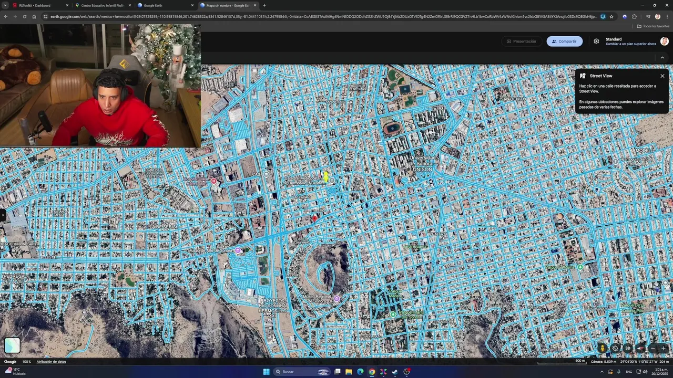The image size is (673, 378).
Task: Expand the left side panel arrow
Action: (2, 214)
